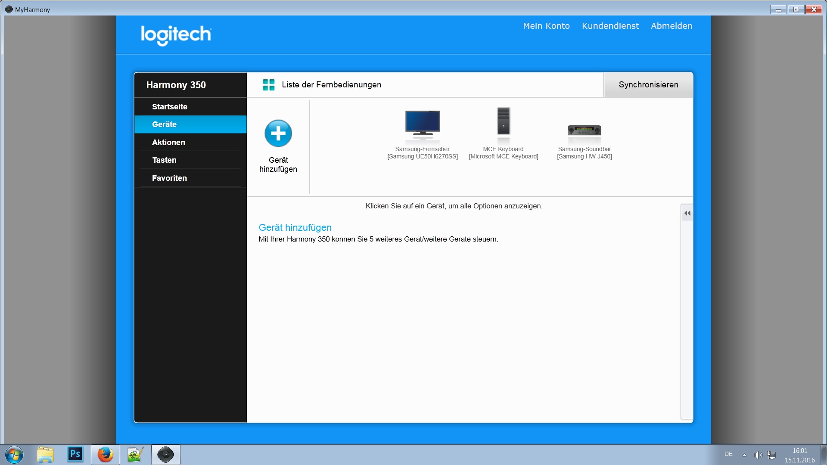The image size is (827, 465).
Task: Click the Harmony 350 sidebar header
Action: click(x=190, y=85)
